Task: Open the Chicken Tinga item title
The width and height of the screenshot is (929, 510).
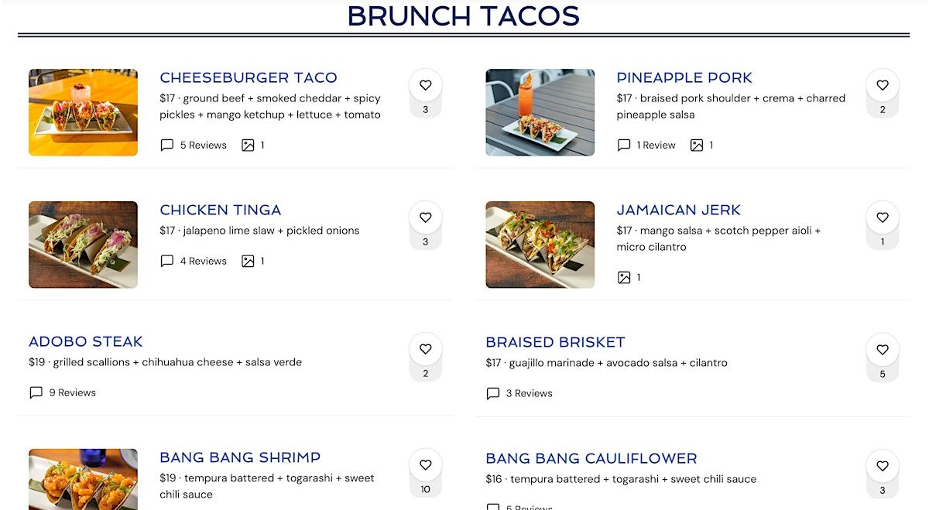Action: click(220, 210)
